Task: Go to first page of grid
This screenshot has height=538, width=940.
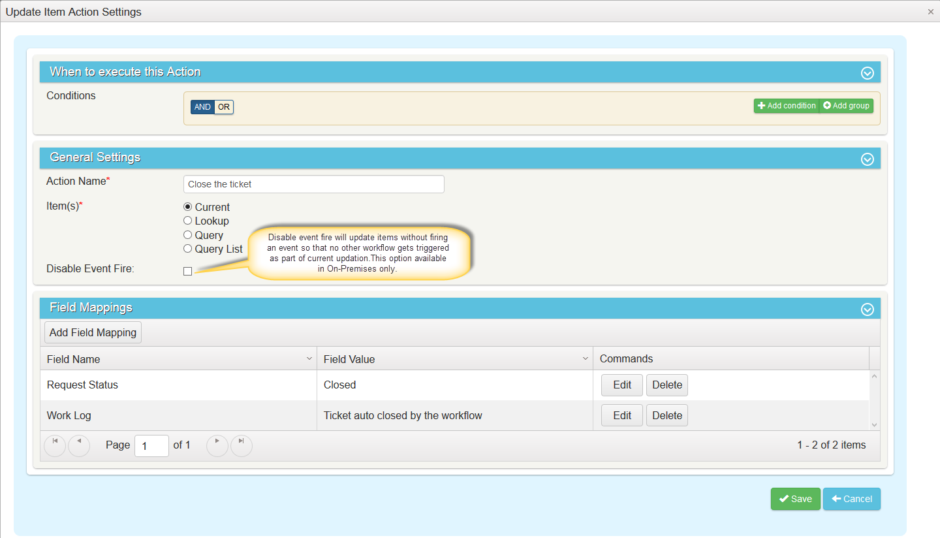Action: (x=55, y=445)
